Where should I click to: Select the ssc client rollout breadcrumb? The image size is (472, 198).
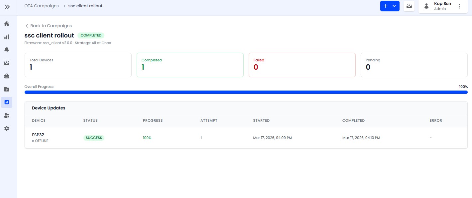coord(85,6)
